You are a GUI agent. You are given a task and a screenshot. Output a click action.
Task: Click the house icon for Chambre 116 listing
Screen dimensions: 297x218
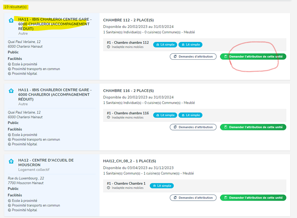tap(11, 91)
